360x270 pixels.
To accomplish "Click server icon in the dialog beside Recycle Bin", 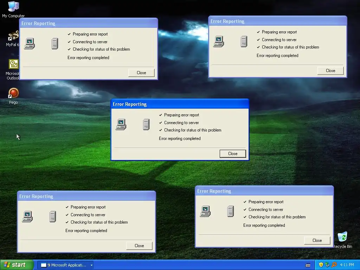I will click(231, 211).
